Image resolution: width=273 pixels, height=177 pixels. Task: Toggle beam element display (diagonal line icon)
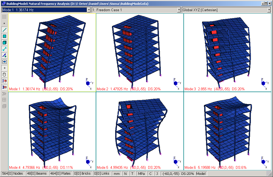[x=4, y=30]
